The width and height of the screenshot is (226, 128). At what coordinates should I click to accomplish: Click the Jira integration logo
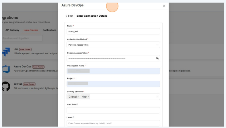pyautogui.click(x=6, y=52)
